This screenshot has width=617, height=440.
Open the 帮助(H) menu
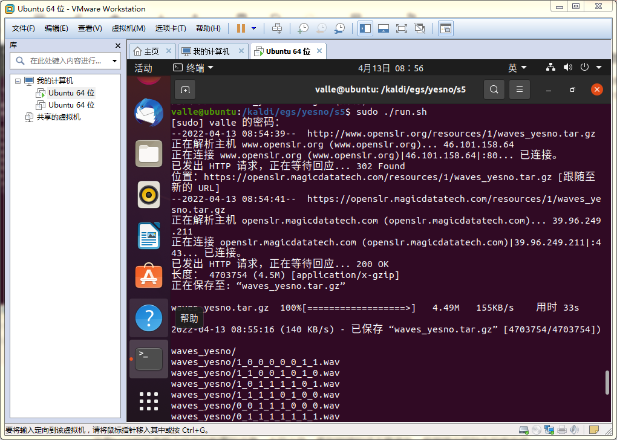point(208,28)
